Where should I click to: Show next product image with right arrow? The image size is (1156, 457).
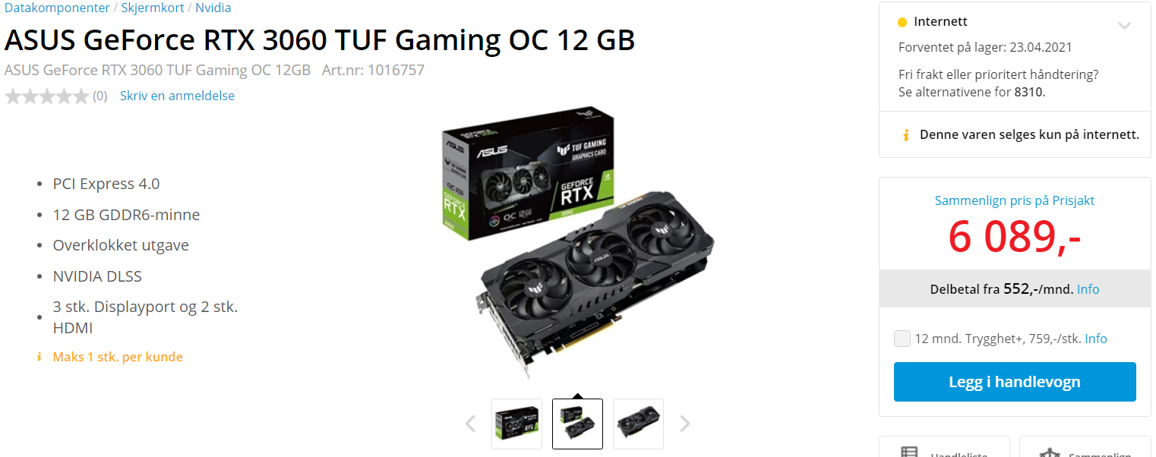click(x=685, y=424)
